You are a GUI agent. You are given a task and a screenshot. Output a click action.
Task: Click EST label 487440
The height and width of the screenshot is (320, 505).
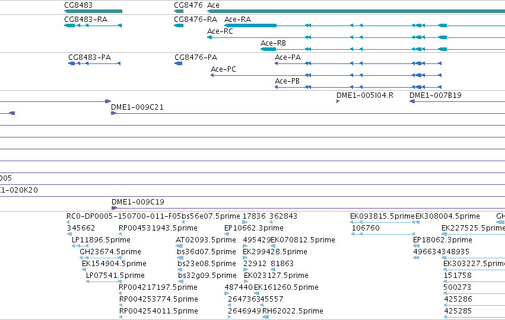pos(239,287)
